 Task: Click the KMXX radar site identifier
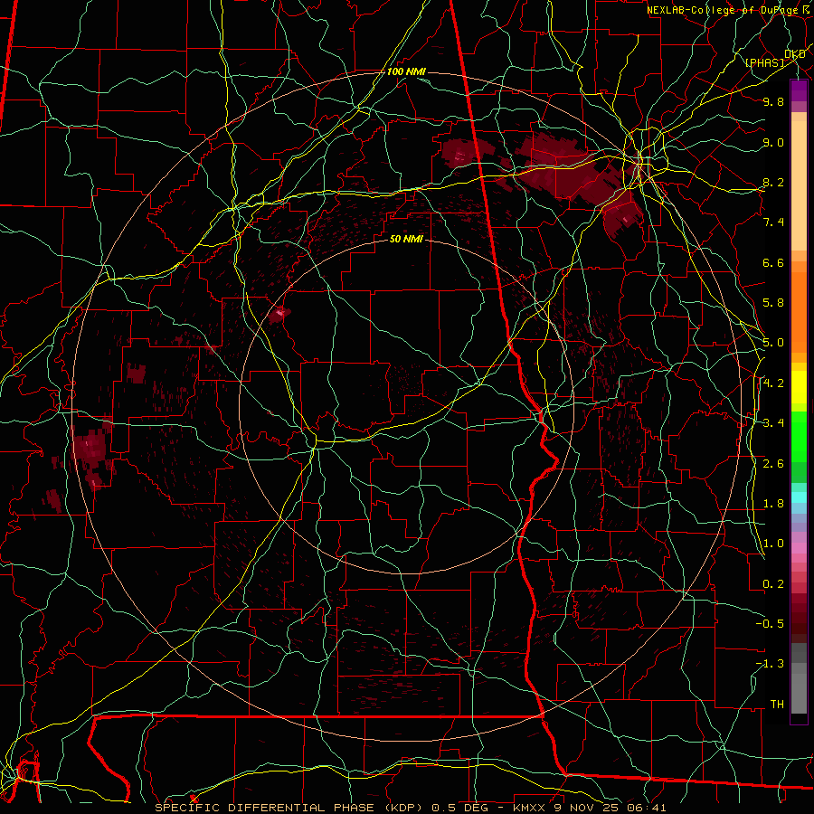pyautogui.click(x=528, y=808)
